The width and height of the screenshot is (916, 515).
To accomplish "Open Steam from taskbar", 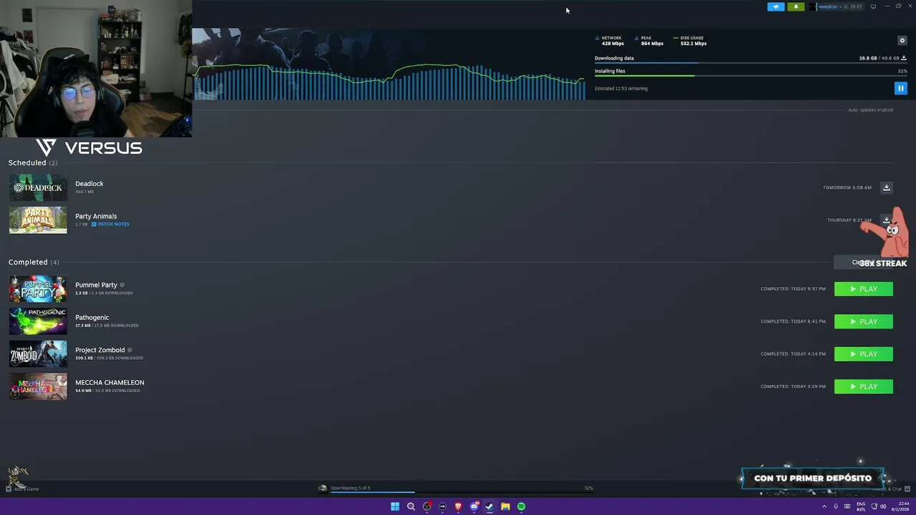I will [489, 506].
